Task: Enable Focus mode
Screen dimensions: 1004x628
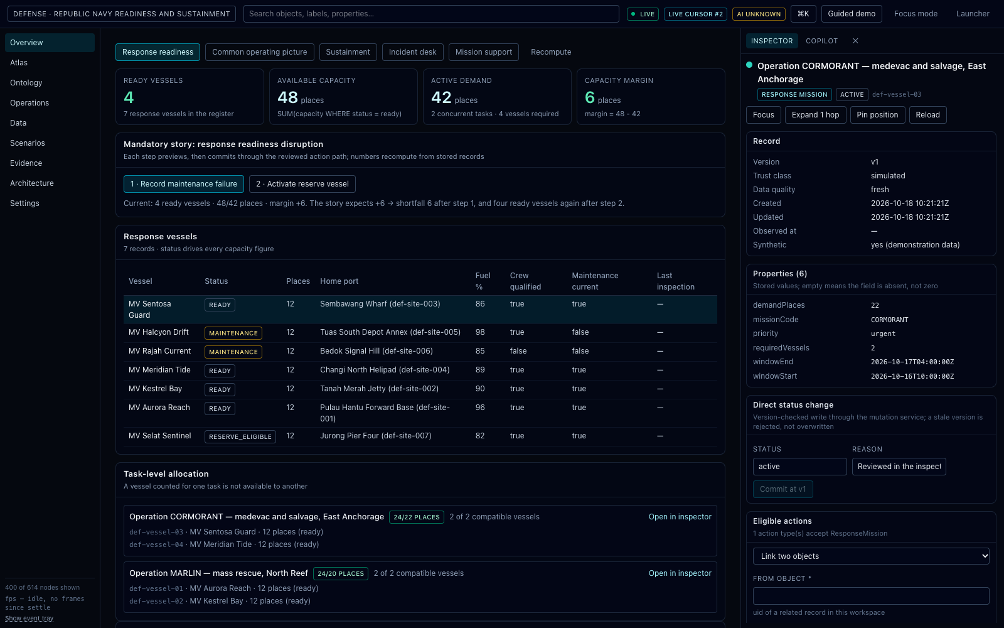Action: click(916, 14)
